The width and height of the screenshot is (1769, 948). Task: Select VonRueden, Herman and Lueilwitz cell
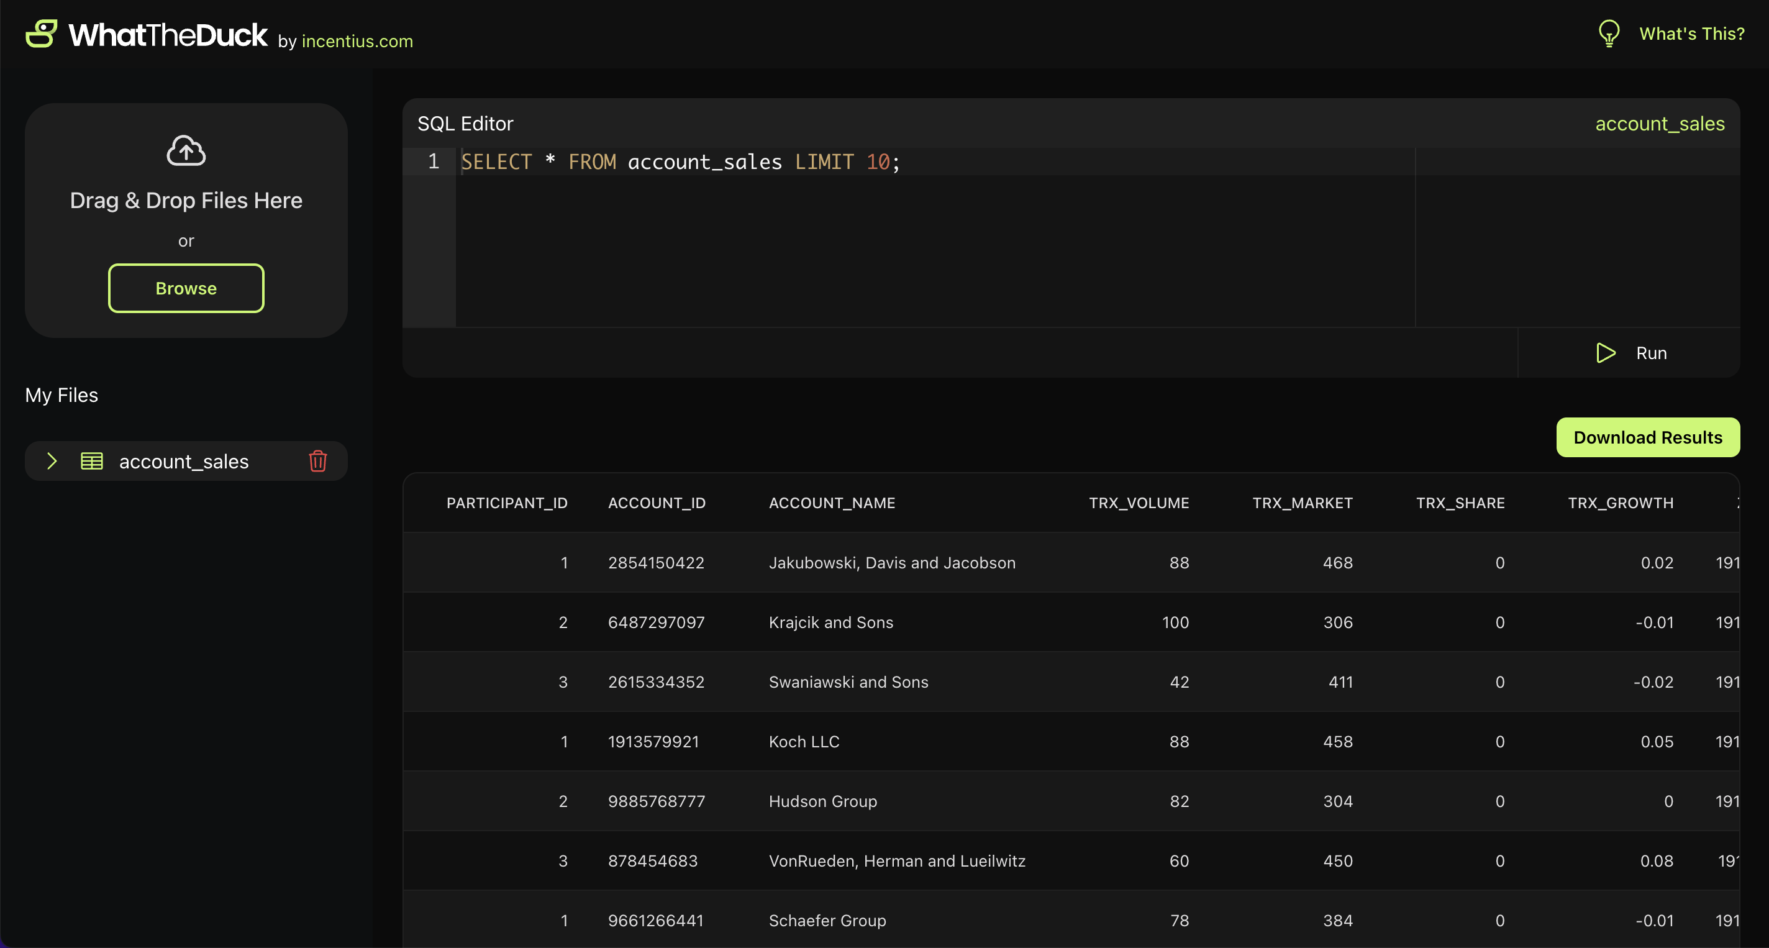(x=897, y=861)
